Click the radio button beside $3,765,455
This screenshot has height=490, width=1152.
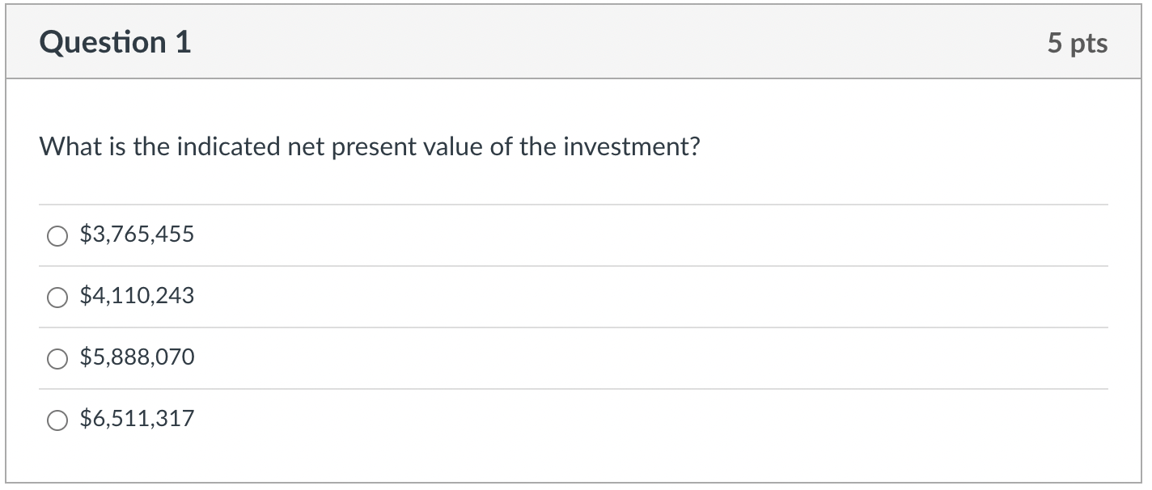[57, 236]
